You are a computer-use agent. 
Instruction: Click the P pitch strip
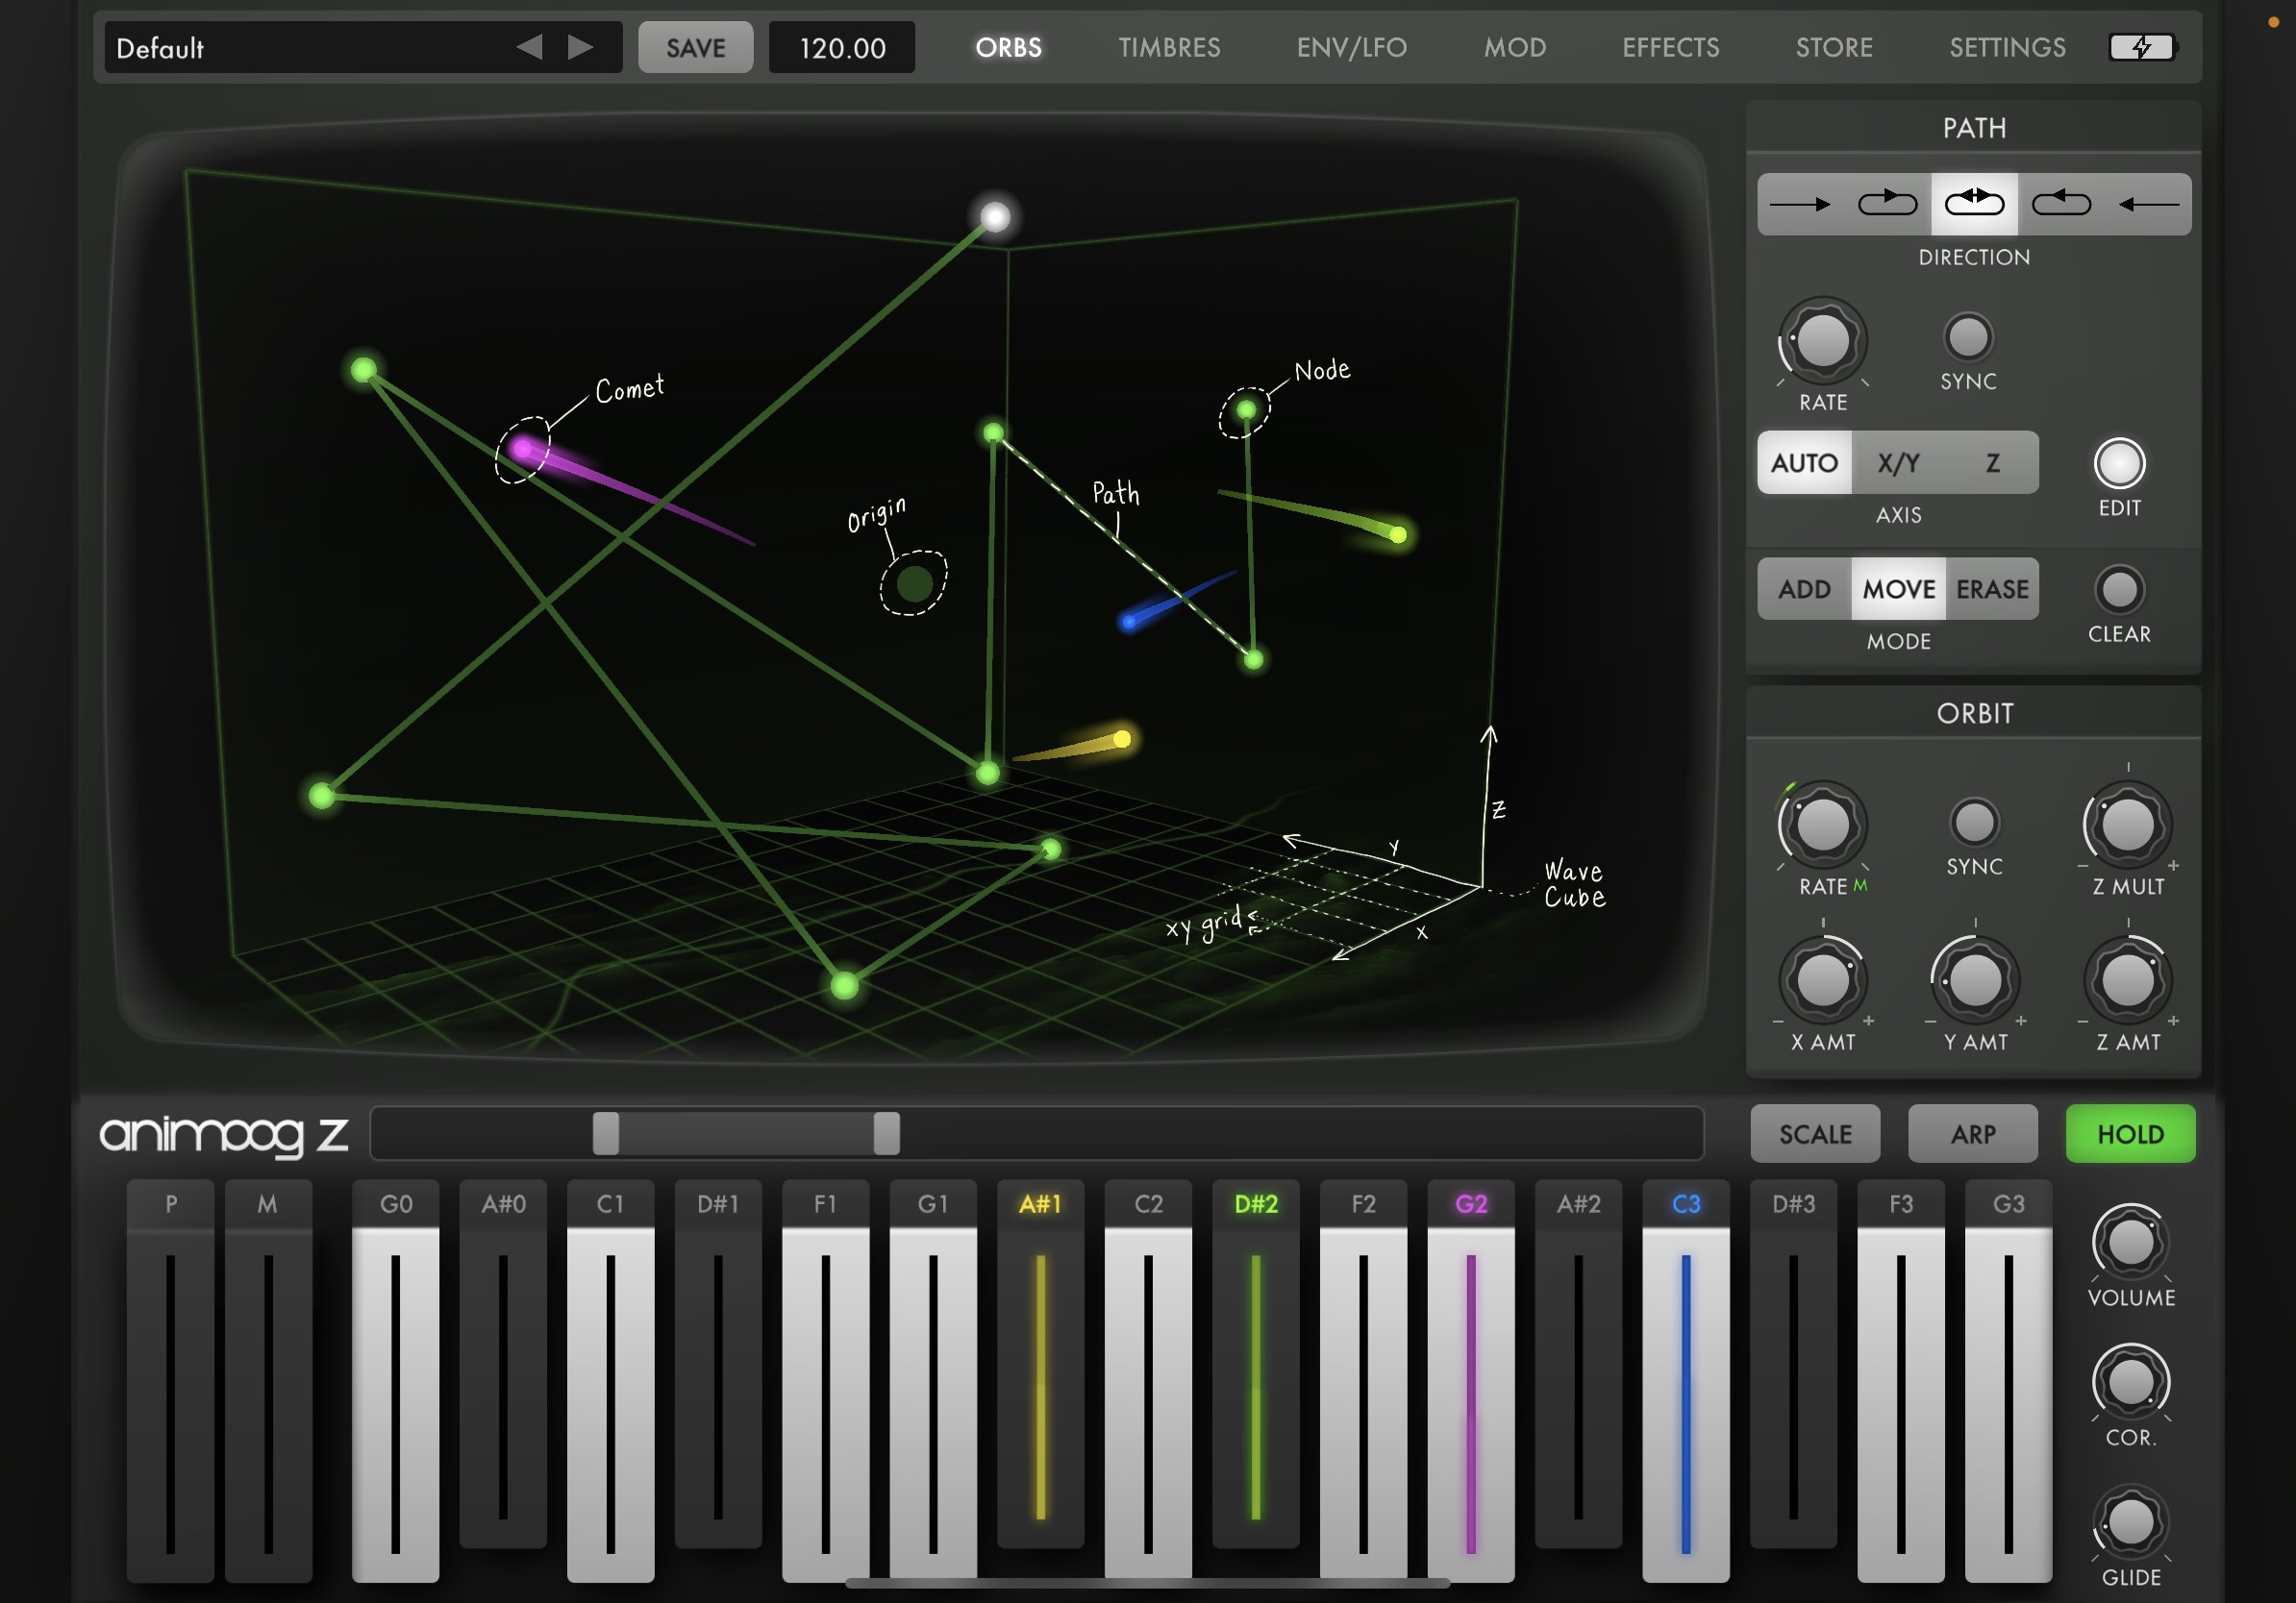pos(170,1380)
